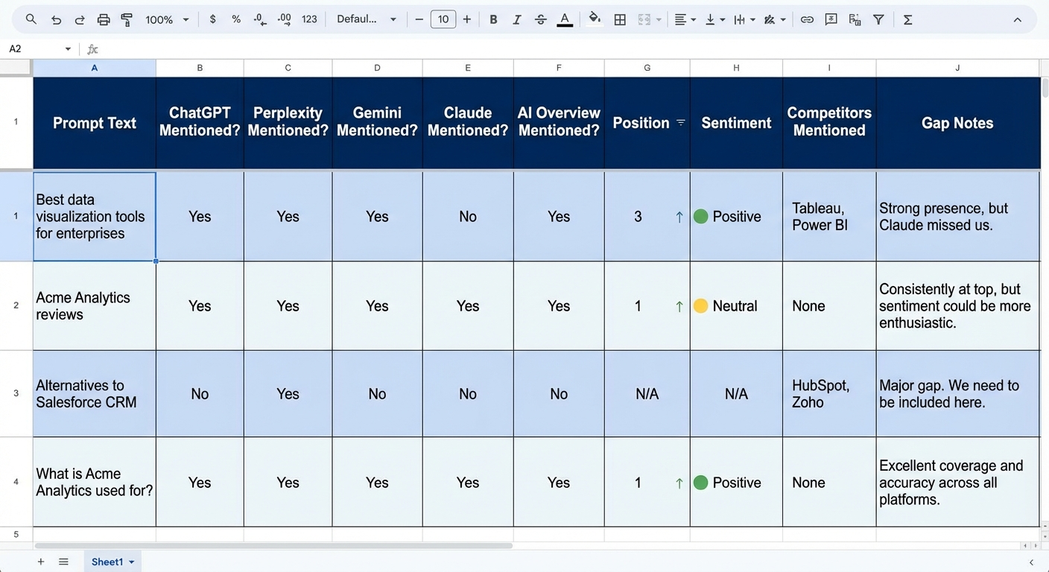Open the font family dropdown
1049x572 pixels.
[367, 19]
